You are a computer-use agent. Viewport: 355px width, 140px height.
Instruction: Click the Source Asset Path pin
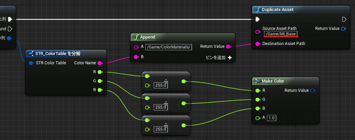tap(258, 32)
